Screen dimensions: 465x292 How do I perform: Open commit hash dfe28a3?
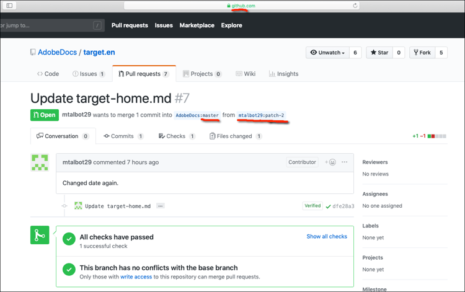coord(343,206)
